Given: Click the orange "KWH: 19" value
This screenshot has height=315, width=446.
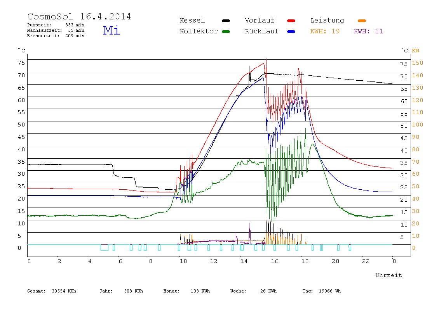Looking at the screenshot, I should 325,31.
